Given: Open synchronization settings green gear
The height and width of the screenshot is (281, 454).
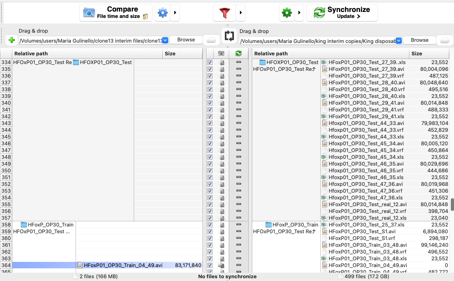Looking at the screenshot, I should pyautogui.click(x=286, y=13).
